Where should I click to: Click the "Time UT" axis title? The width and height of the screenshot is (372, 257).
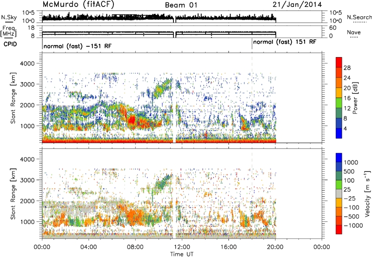pos(182,254)
